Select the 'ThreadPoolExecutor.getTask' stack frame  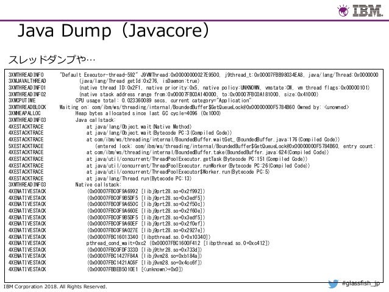click(197, 158)
